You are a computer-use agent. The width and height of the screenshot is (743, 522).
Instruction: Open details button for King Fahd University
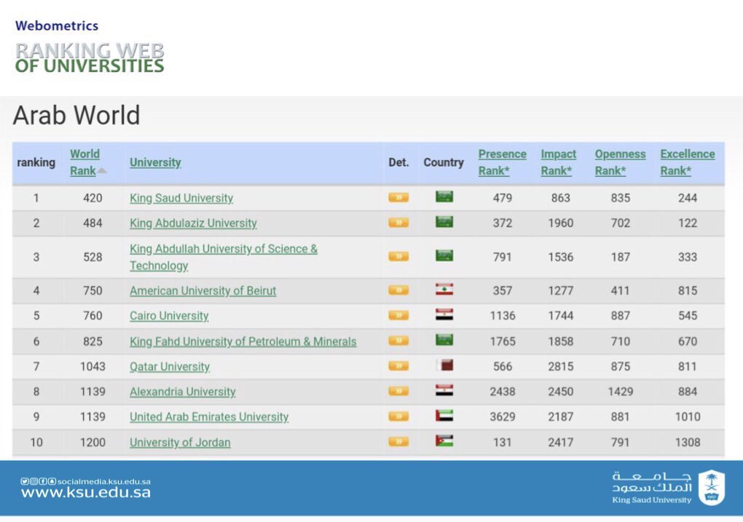pos(398,340)
